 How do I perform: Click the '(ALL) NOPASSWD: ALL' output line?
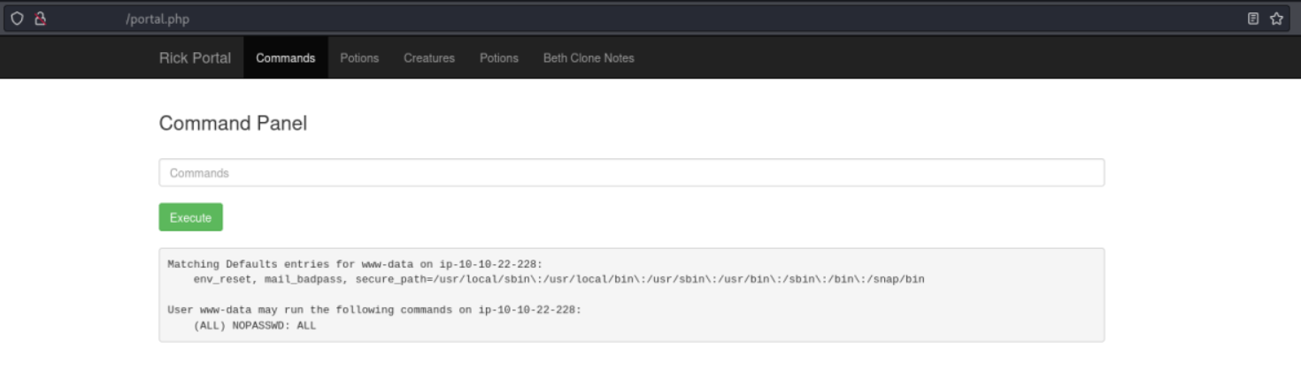pyautogui.click(x=255, y=326)
